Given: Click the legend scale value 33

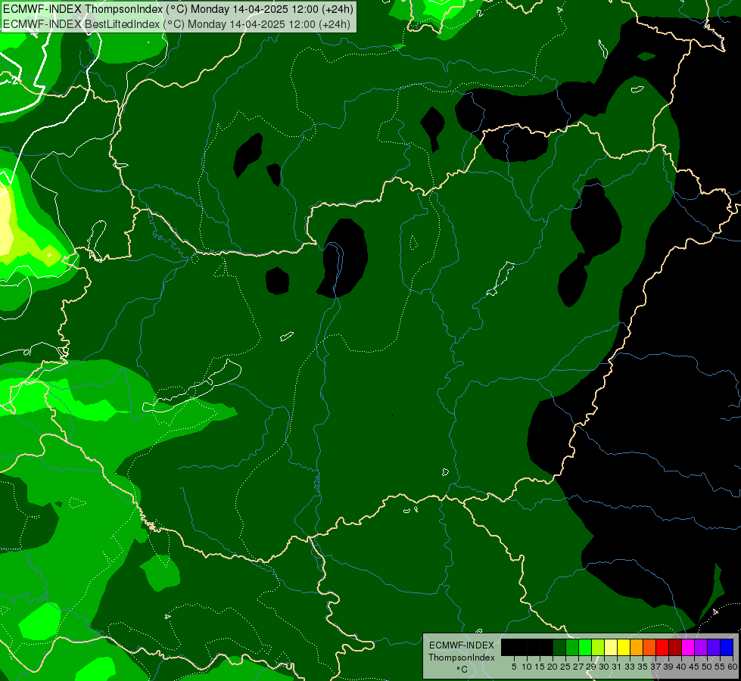Looking at the screenshot, I should coord(630,667).
